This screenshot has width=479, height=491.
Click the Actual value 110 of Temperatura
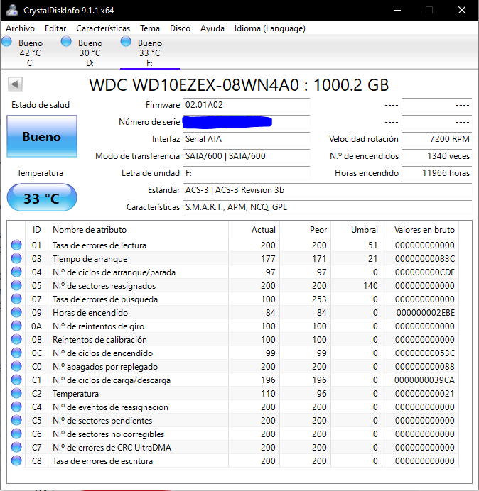click(268, 393)
